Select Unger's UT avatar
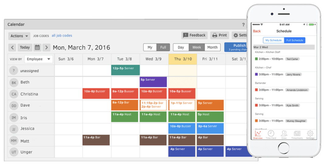 tap(14, 152)
